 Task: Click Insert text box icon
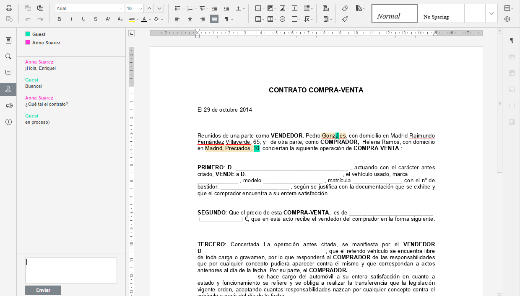coord(295,8)
